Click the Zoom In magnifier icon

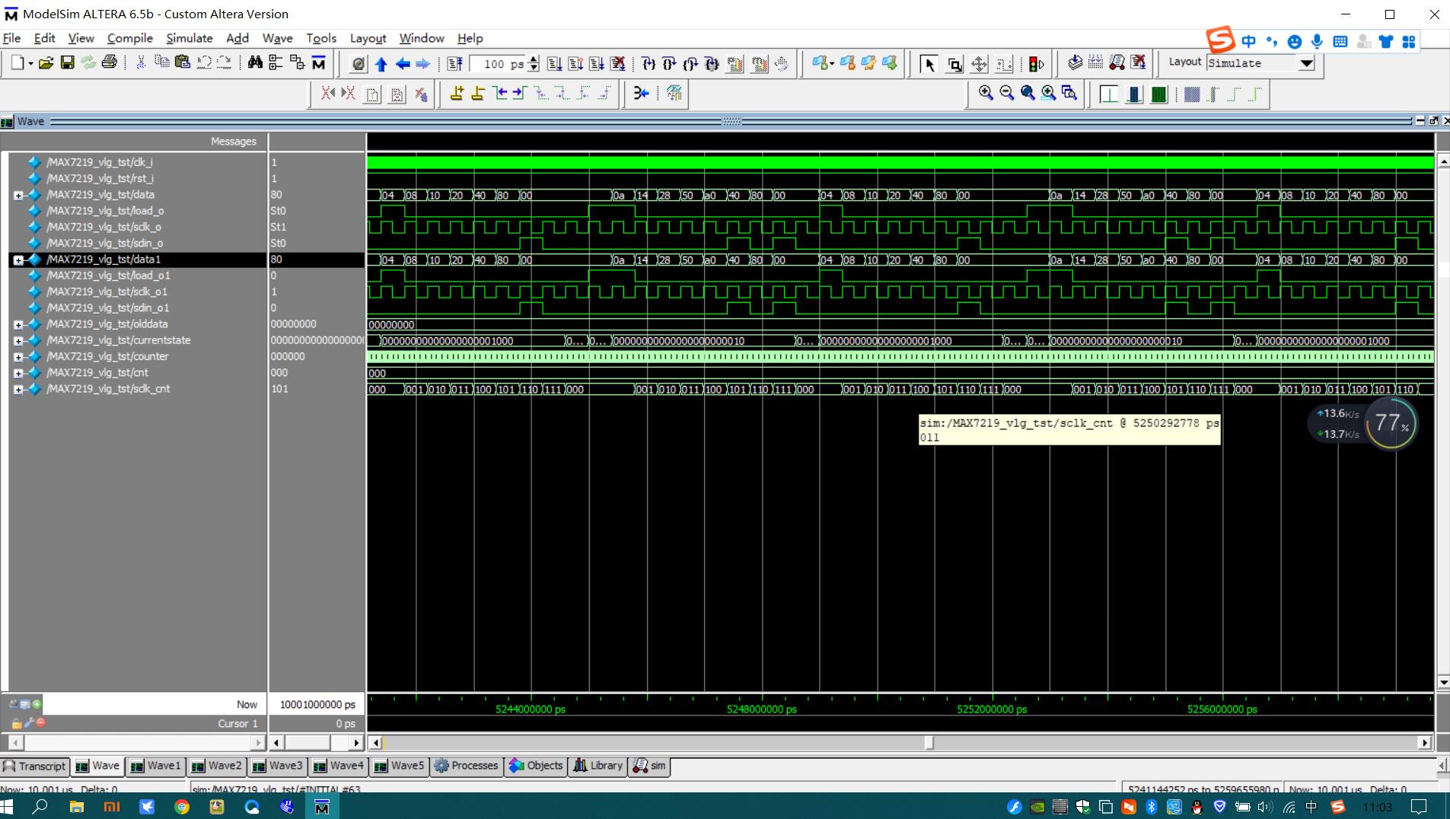point(986,93)
